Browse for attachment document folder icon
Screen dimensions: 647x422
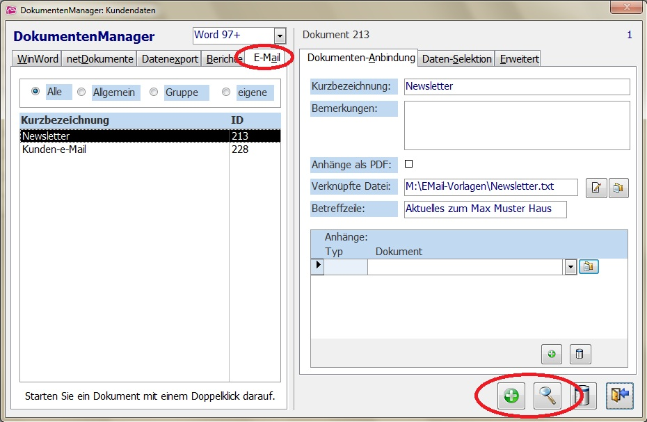click(589, 267)
